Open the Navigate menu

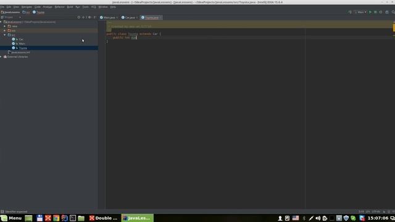coord(27,7)
